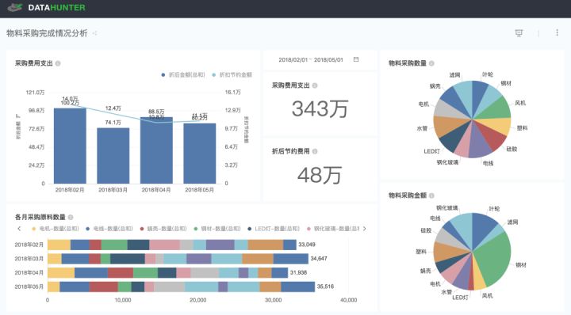Click total 35,516 on 2018年05月 row
Screen dimensions: 571x315
[x=325, y=287]
